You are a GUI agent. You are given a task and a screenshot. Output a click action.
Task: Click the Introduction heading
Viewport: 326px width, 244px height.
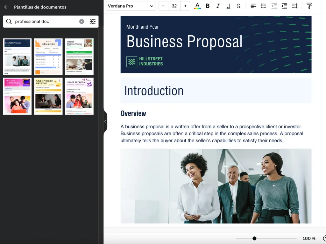[154, 91]
